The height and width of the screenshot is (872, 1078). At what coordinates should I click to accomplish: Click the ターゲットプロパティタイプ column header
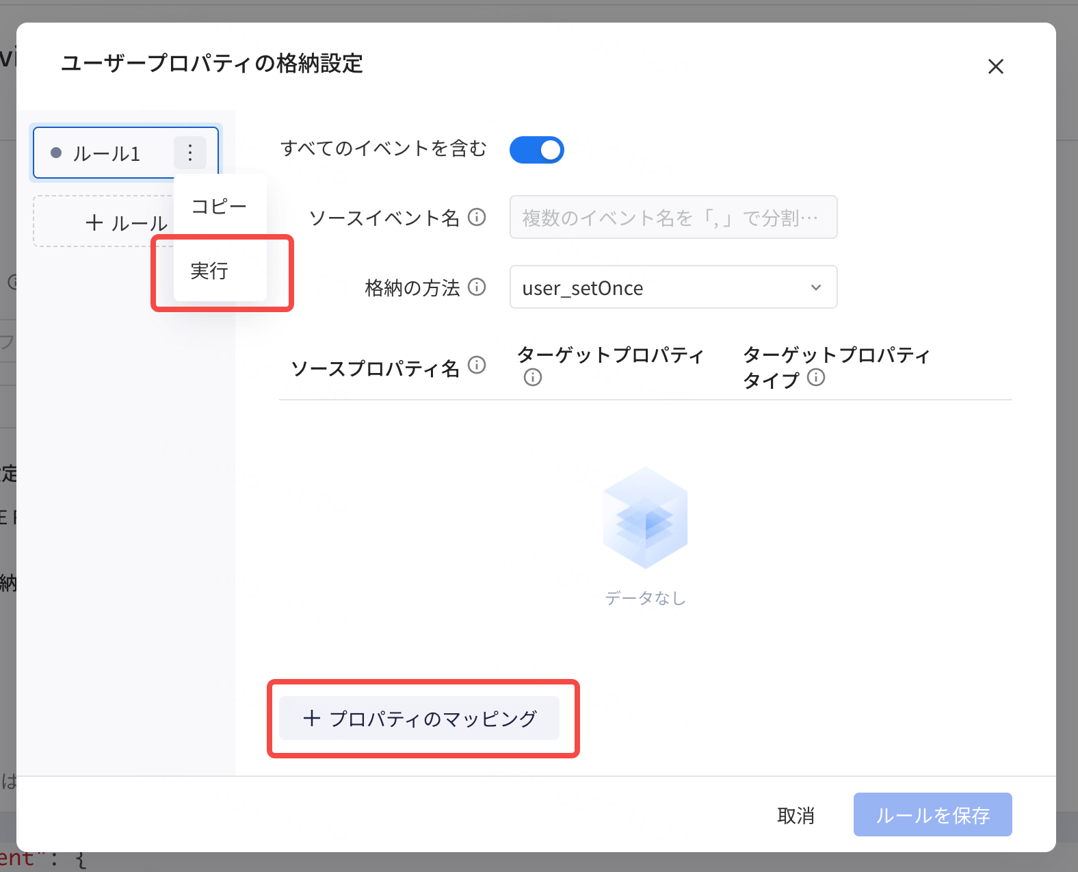coord(837,367)
